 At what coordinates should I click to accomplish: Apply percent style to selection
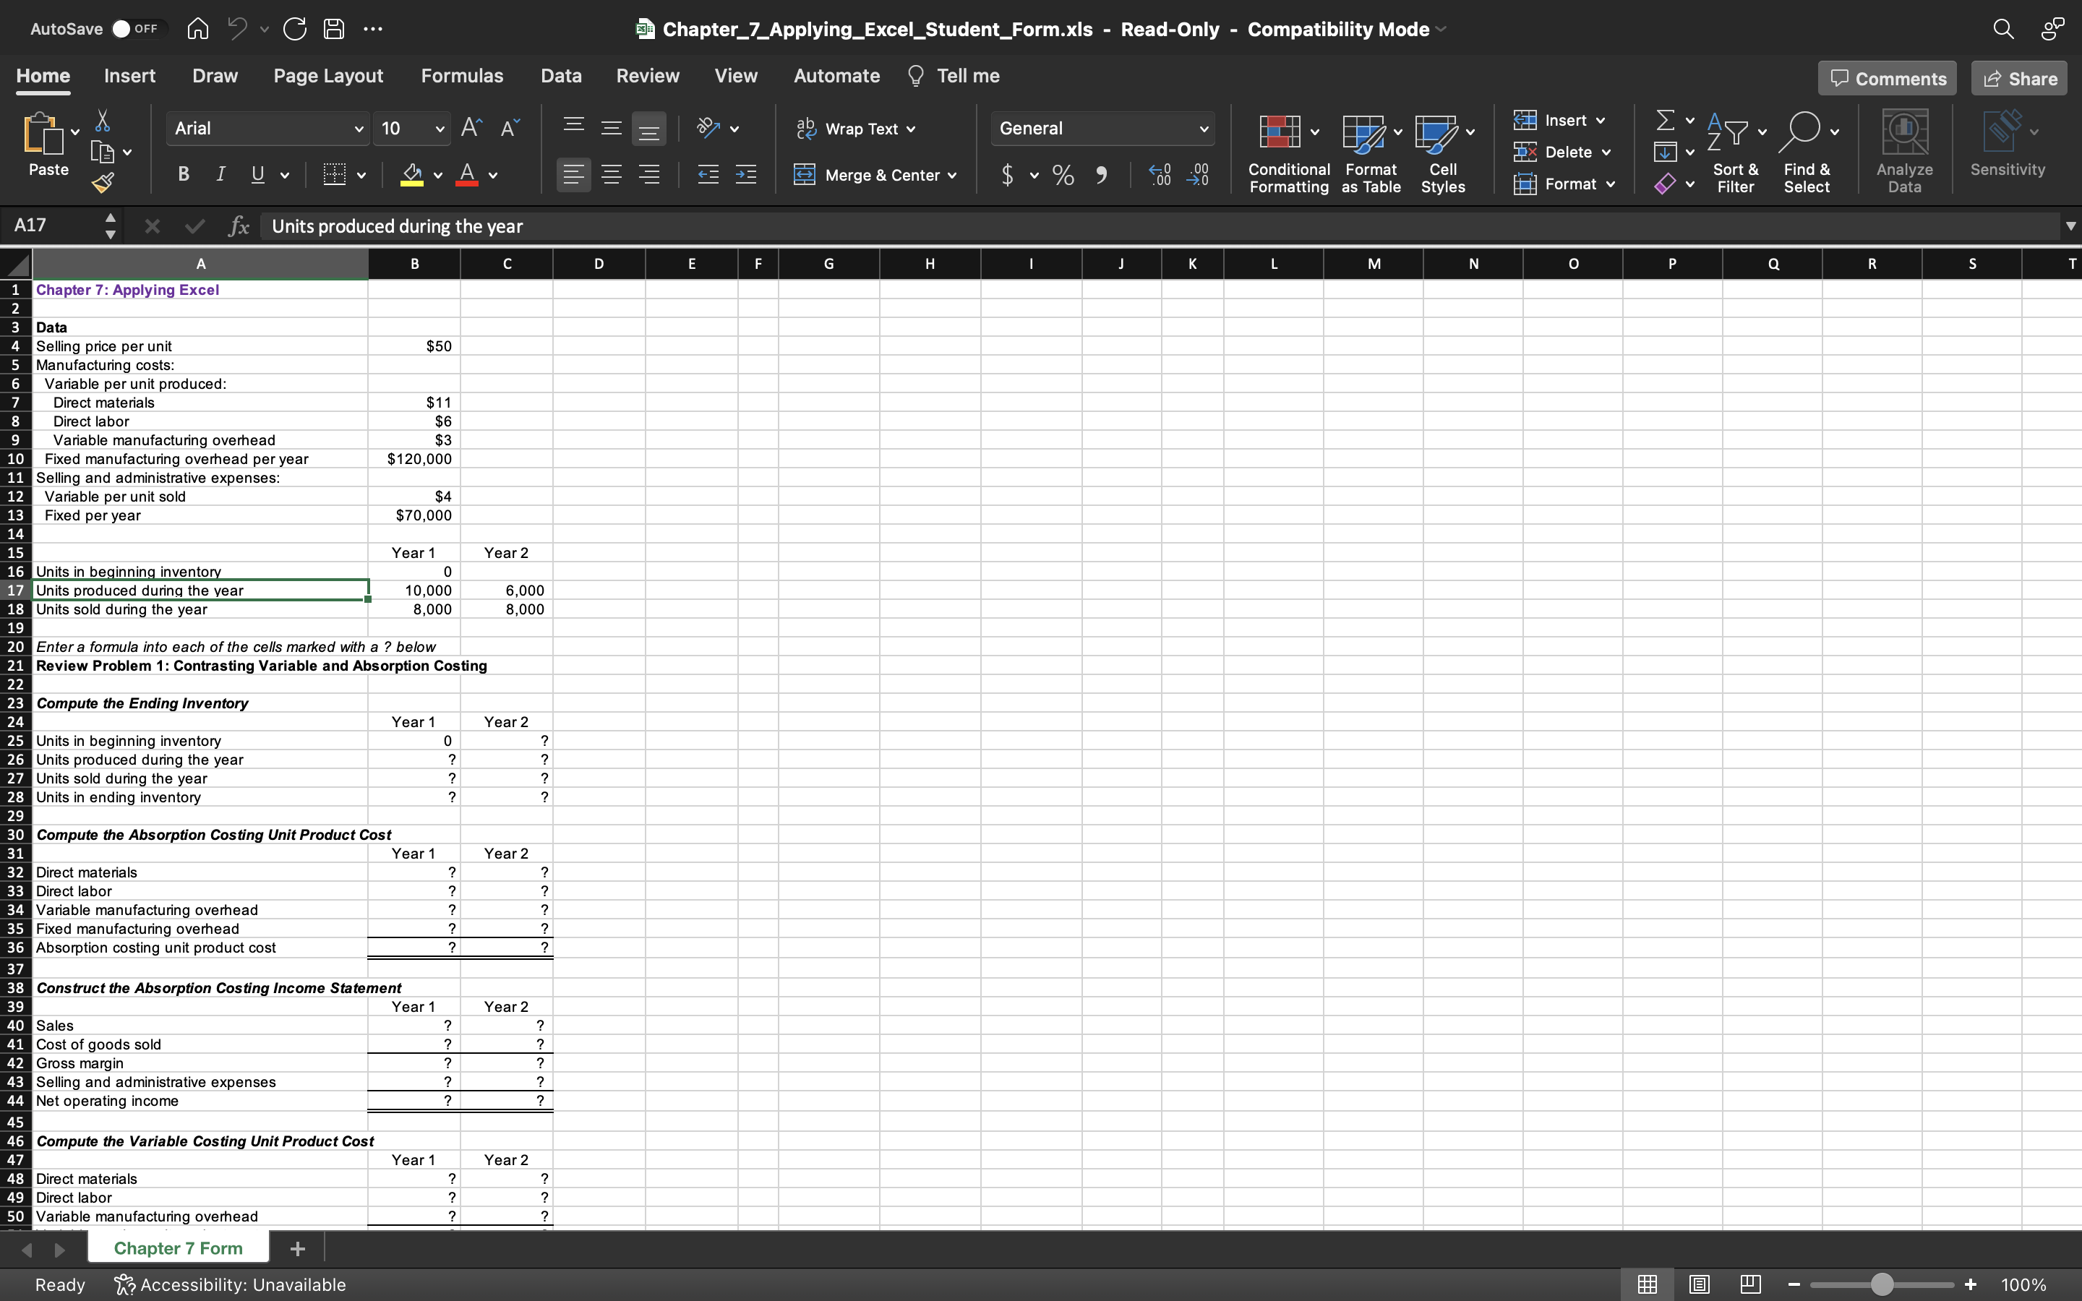[1063, 175]
